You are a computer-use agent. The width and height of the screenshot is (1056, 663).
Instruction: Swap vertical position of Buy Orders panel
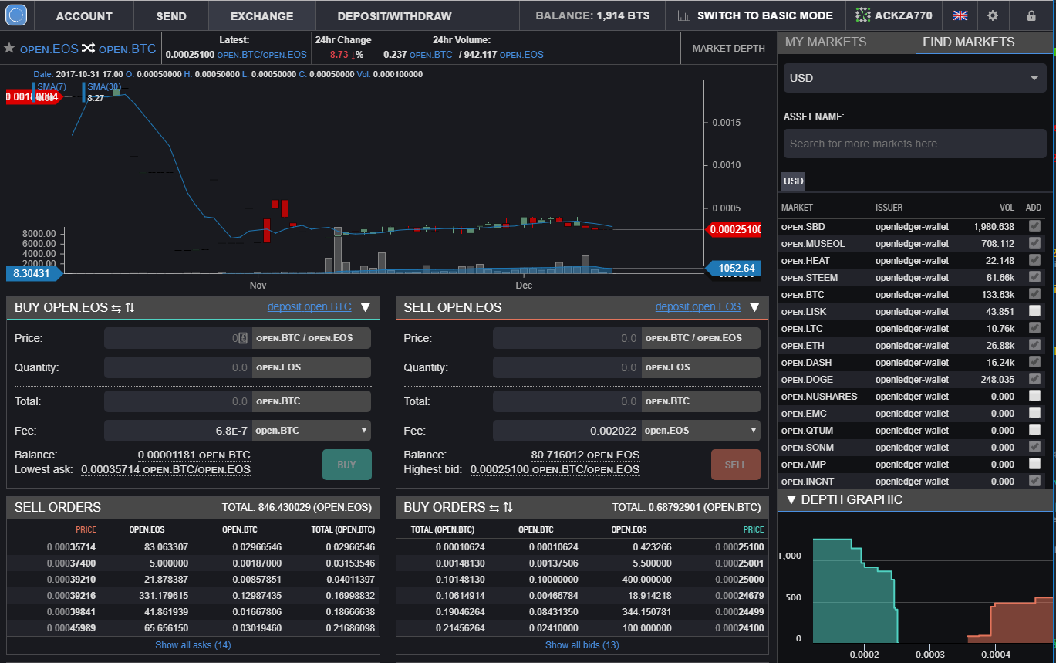pos(508,507)
